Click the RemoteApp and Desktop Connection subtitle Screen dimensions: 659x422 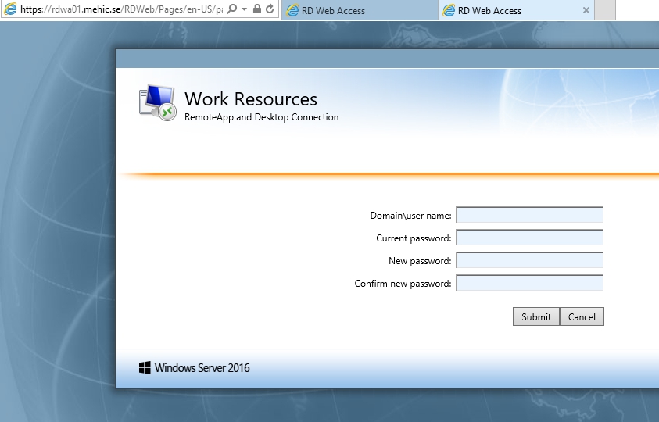261,117
